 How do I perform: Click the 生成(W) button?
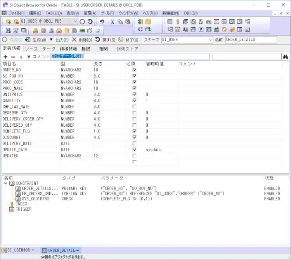pyautogui.click(x=36, y=40)
